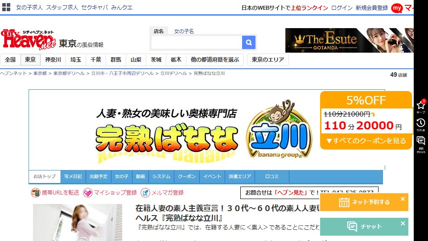428x241 pixels.
Task: Click ヘブンネット breadcrumb link
Action: point(13,73)
